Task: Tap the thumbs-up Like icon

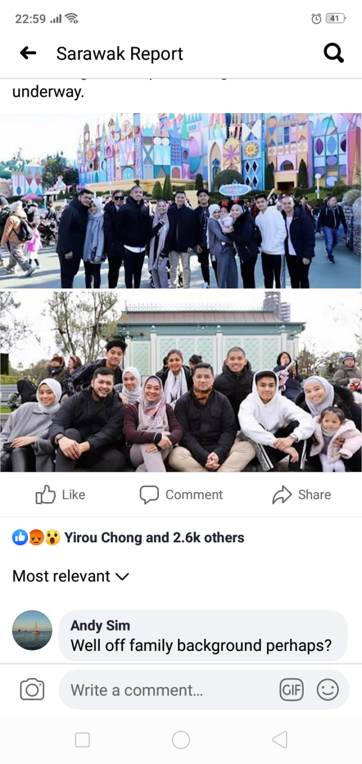Action: coord(45,495)
